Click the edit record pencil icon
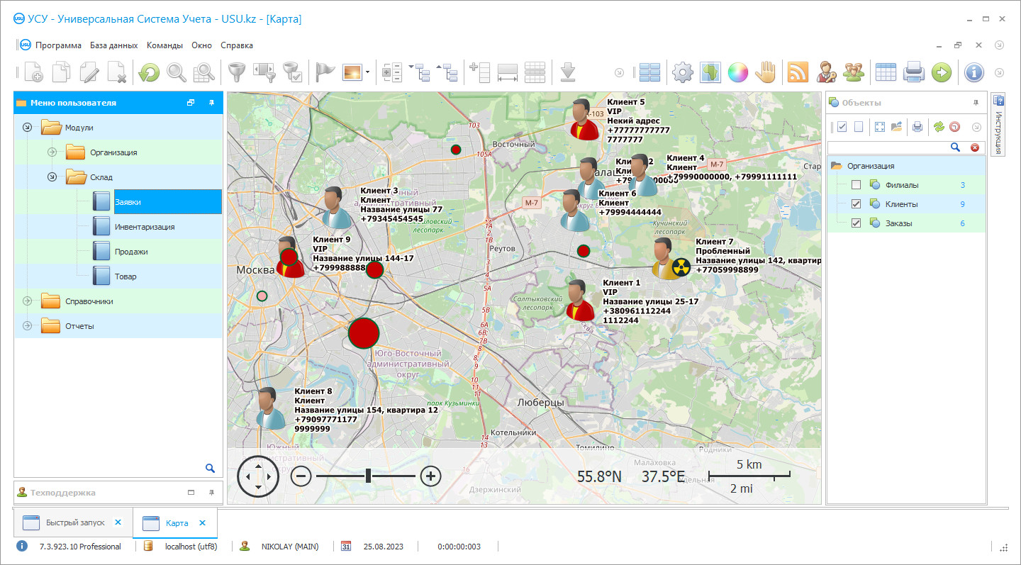The image size is (1021, 565). [x=89, y=72]
